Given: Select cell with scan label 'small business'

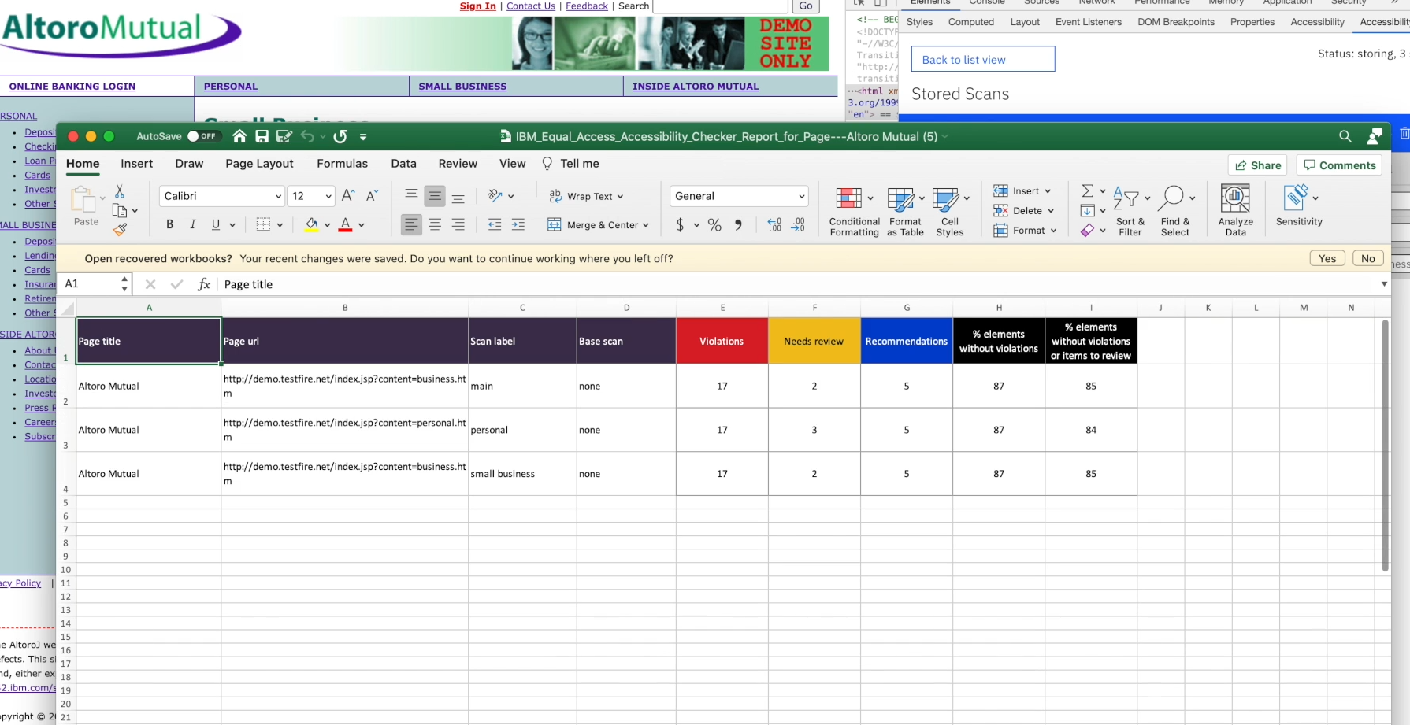Looking at the screenshot, I should [522, 474].
